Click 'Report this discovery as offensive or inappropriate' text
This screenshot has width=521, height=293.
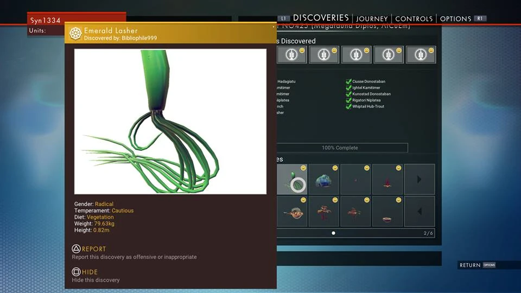[134, 257]
